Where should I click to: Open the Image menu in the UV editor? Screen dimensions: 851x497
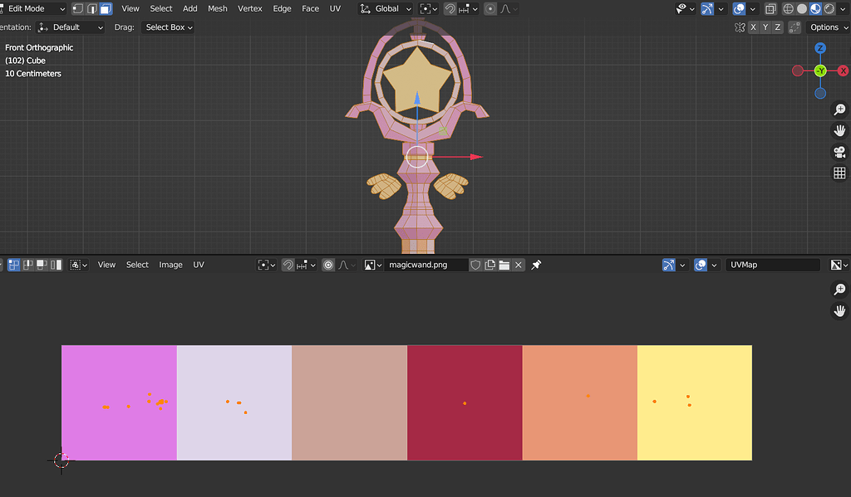tap(170, 264)
